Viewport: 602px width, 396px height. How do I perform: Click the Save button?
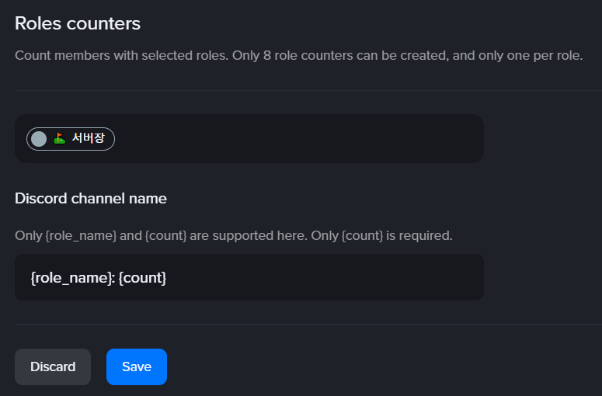137,366
